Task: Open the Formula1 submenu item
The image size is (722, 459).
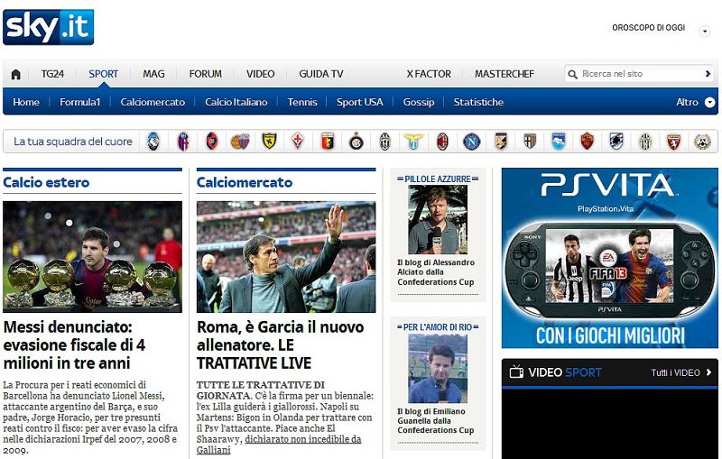Action: click(x=79, y=102)
